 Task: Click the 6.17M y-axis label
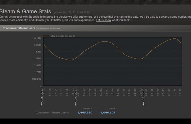(x=38, y=38)
